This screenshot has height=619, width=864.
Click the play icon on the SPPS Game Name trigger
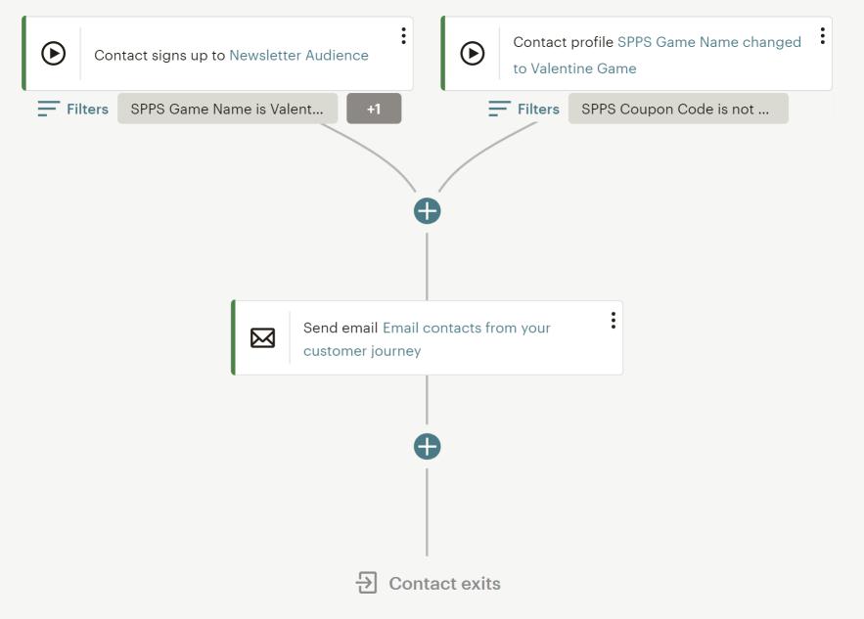(473, 54)
